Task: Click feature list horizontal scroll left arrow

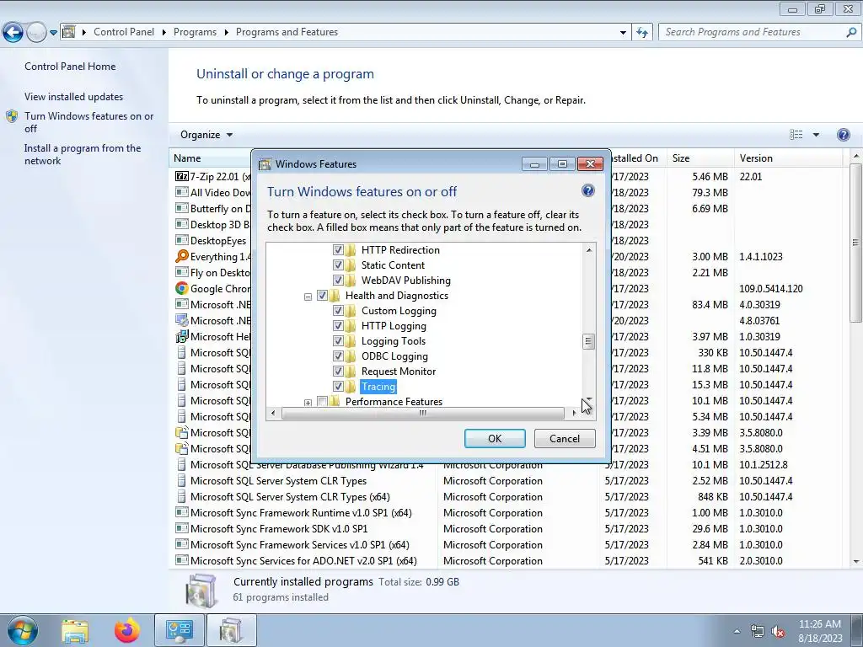Action: pos(274,413)
